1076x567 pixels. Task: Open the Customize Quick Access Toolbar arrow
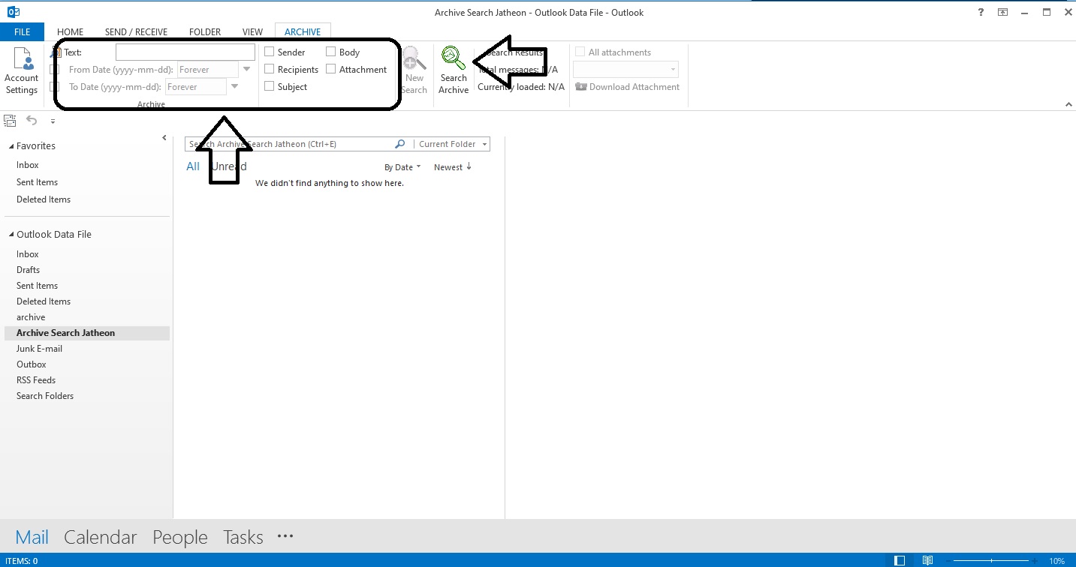pos(53,121)
